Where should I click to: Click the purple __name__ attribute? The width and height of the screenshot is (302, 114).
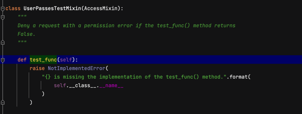[111, 85]
